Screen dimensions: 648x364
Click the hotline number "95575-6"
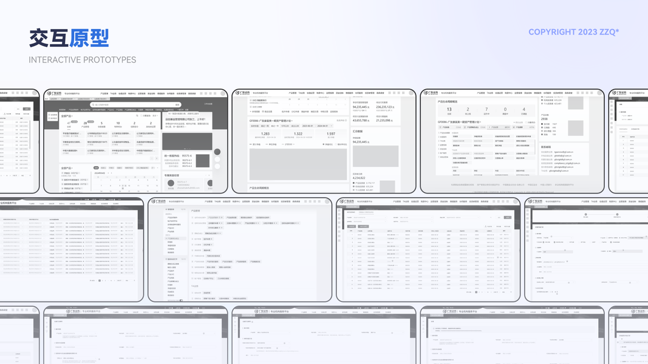pyautogui.click(x=187, y=156)
